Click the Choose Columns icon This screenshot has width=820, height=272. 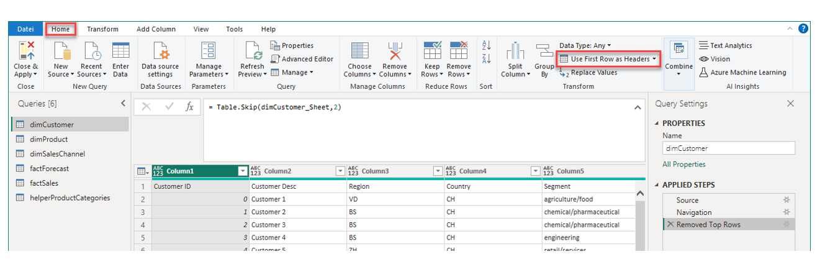coord(359,51)
